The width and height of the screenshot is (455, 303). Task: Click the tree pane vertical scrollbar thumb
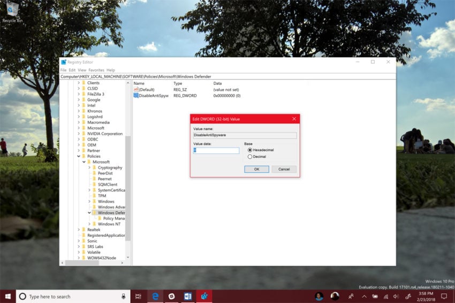coord(128,188)
